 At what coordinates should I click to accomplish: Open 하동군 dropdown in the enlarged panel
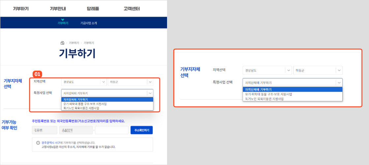click(x=318, y=70)
